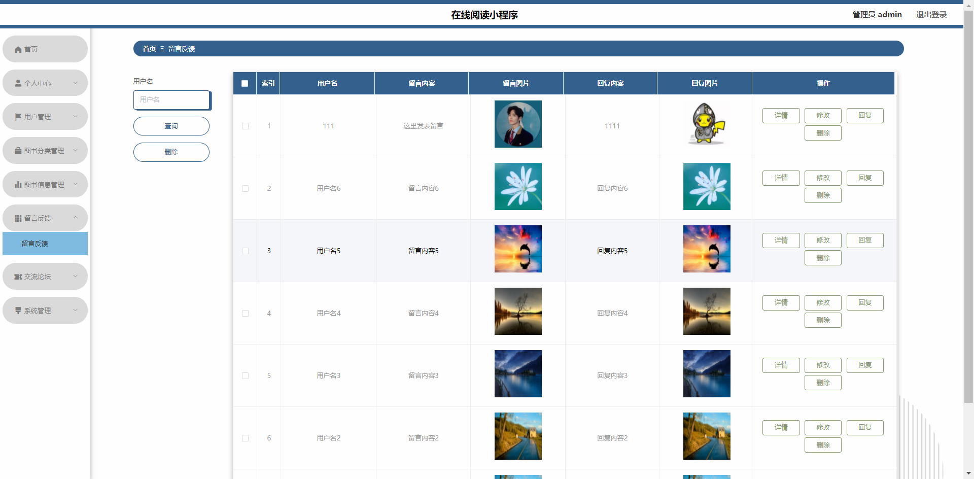
Task: Click the 删除 button under 查询
Action: point(171,152)
